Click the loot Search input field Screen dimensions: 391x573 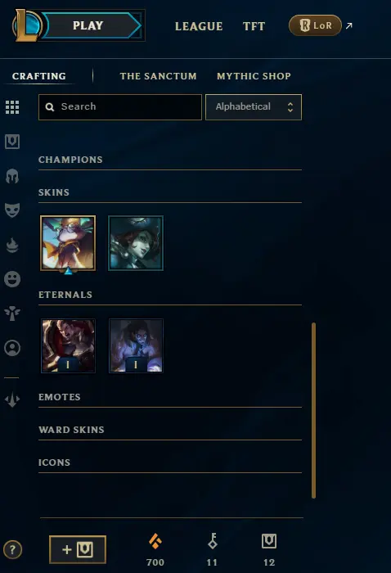point(120,107)
